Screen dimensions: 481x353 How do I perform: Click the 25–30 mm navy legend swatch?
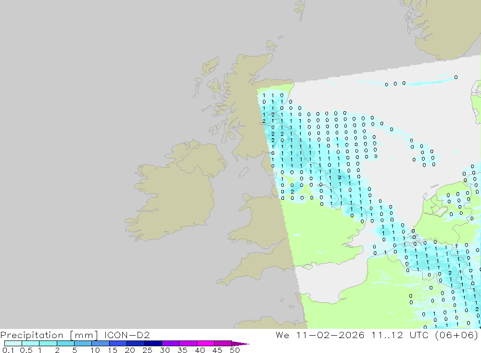[153, 343]
